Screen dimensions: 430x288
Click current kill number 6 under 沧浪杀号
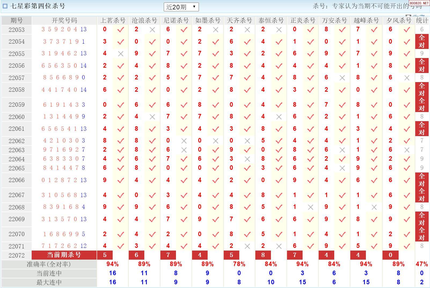coord(137,255)
